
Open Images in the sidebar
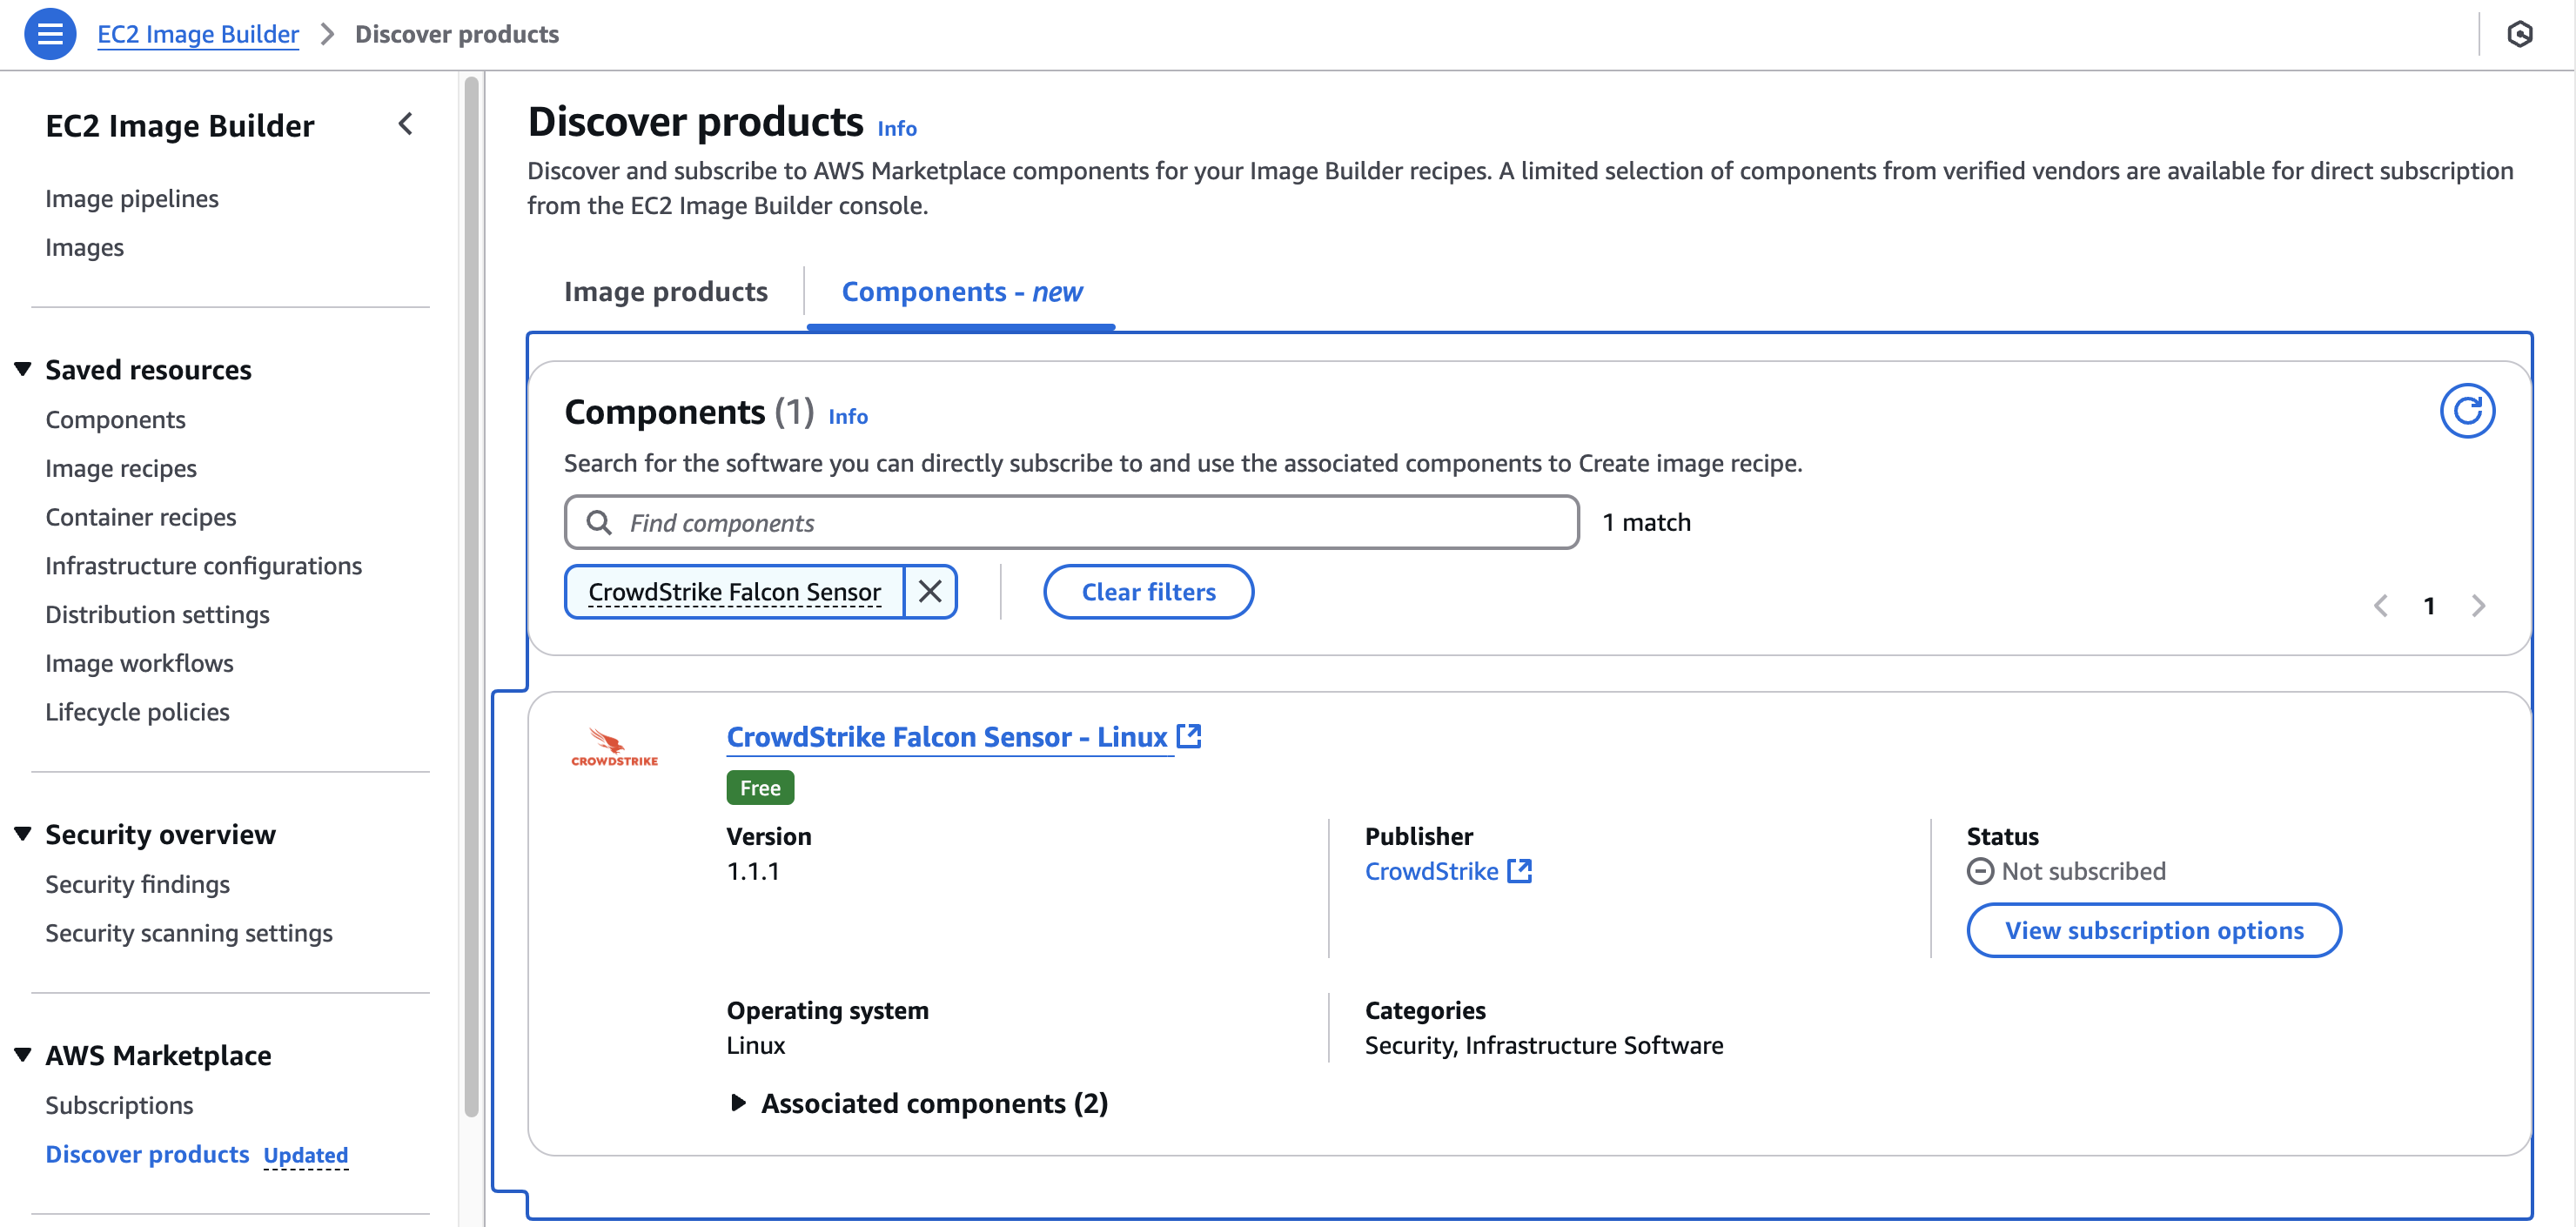84,247
